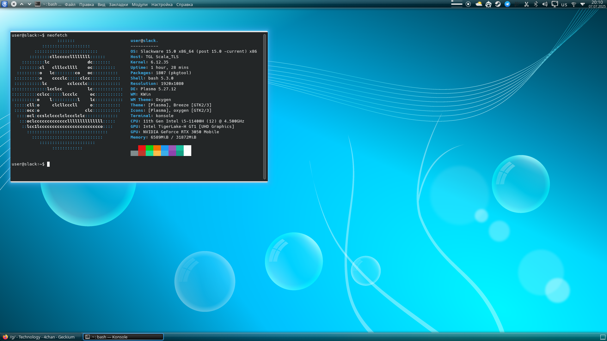
Task: Open Telegram from the system tray
Action: click(x=507, y=4)
